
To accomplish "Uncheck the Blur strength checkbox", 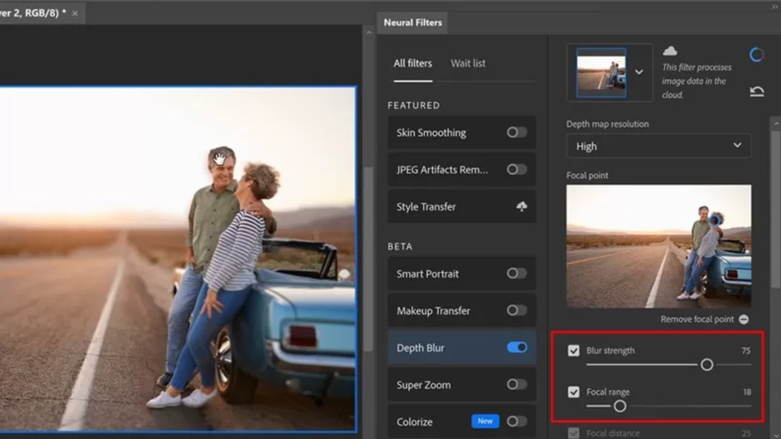I will tap(574, 351).
